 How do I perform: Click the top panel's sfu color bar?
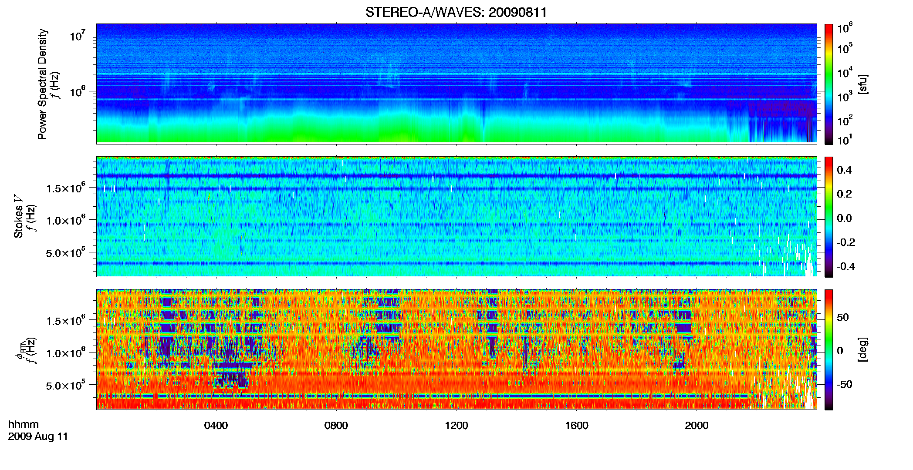click(829, 84)
